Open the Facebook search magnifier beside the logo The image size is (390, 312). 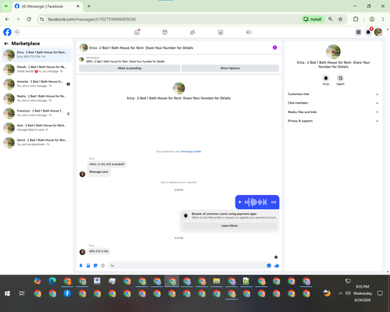(17, 32)
